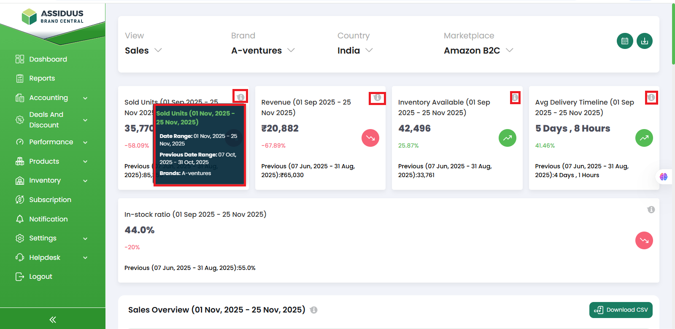
Task: Click the Inventory Available info icon
Action: [515, 97]
